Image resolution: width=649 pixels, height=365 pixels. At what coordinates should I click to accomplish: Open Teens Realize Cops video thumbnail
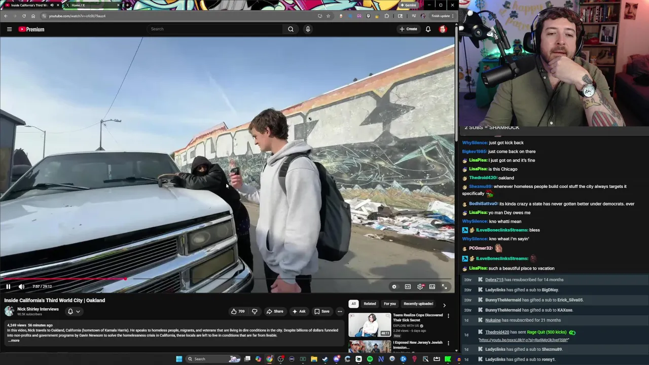tap(370, 325)
